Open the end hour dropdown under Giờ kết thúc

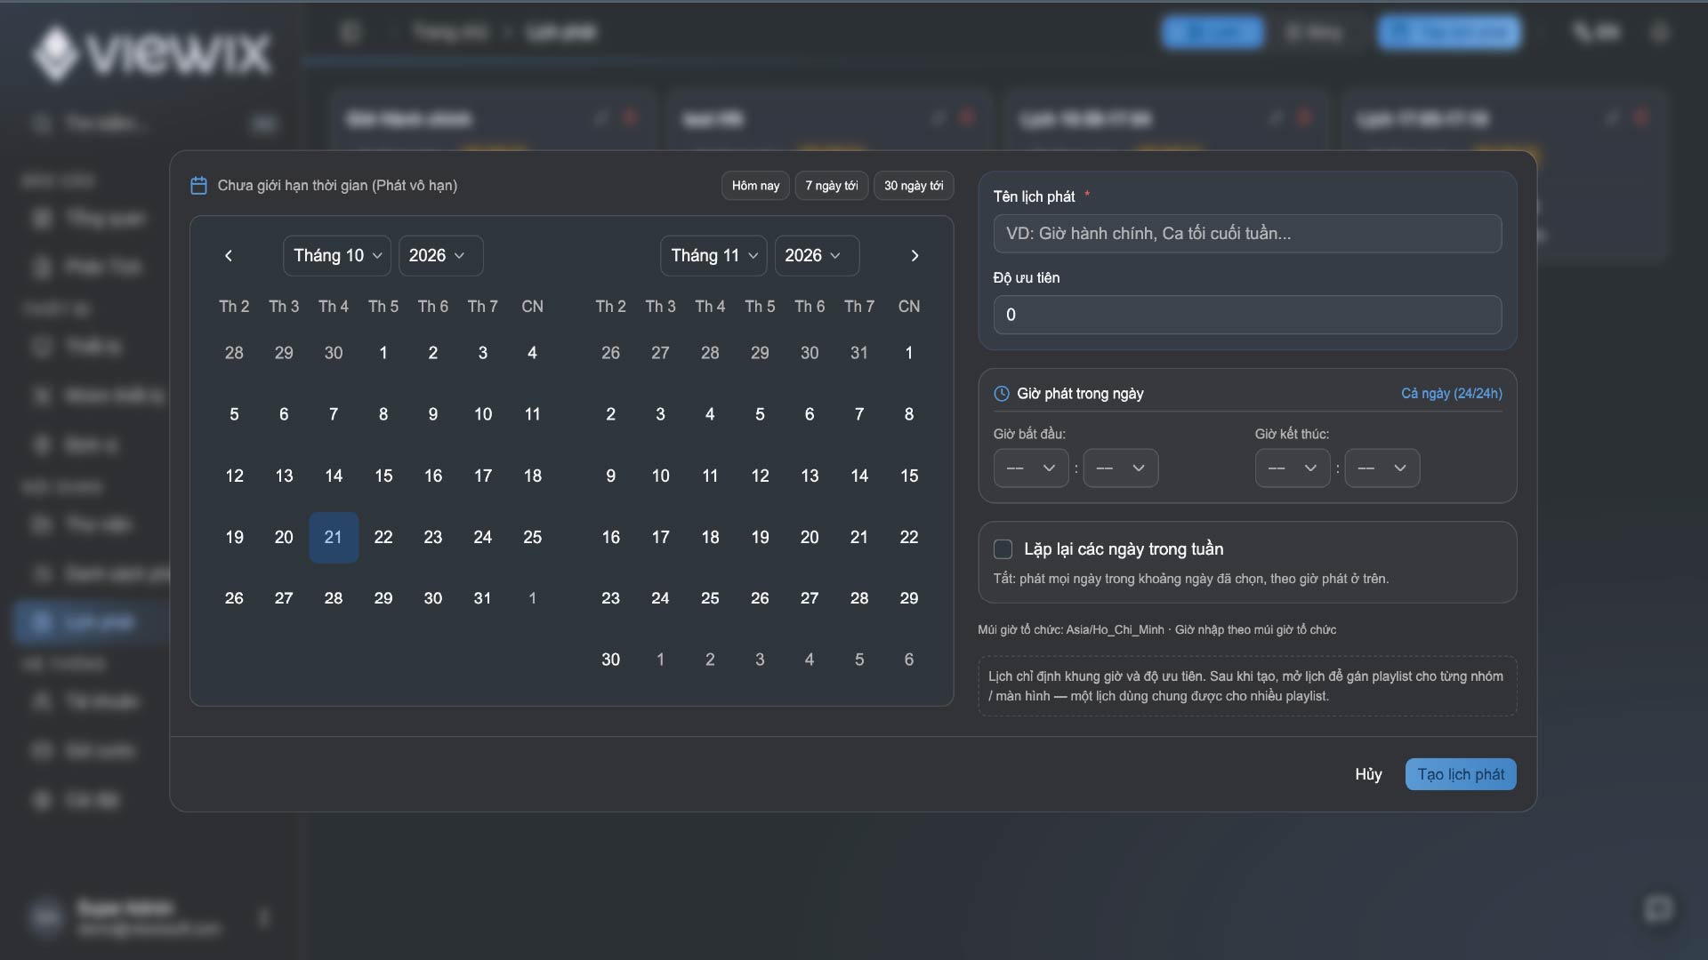[x=1293, y=468]
